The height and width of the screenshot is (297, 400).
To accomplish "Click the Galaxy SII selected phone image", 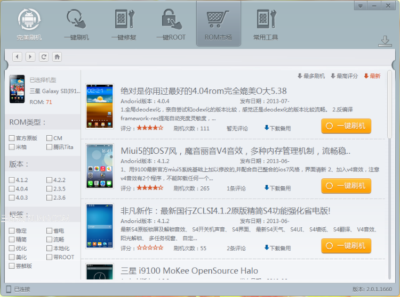I will 17,89.
